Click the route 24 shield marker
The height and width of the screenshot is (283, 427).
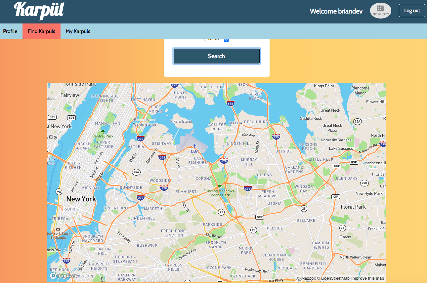pos(343,228)
